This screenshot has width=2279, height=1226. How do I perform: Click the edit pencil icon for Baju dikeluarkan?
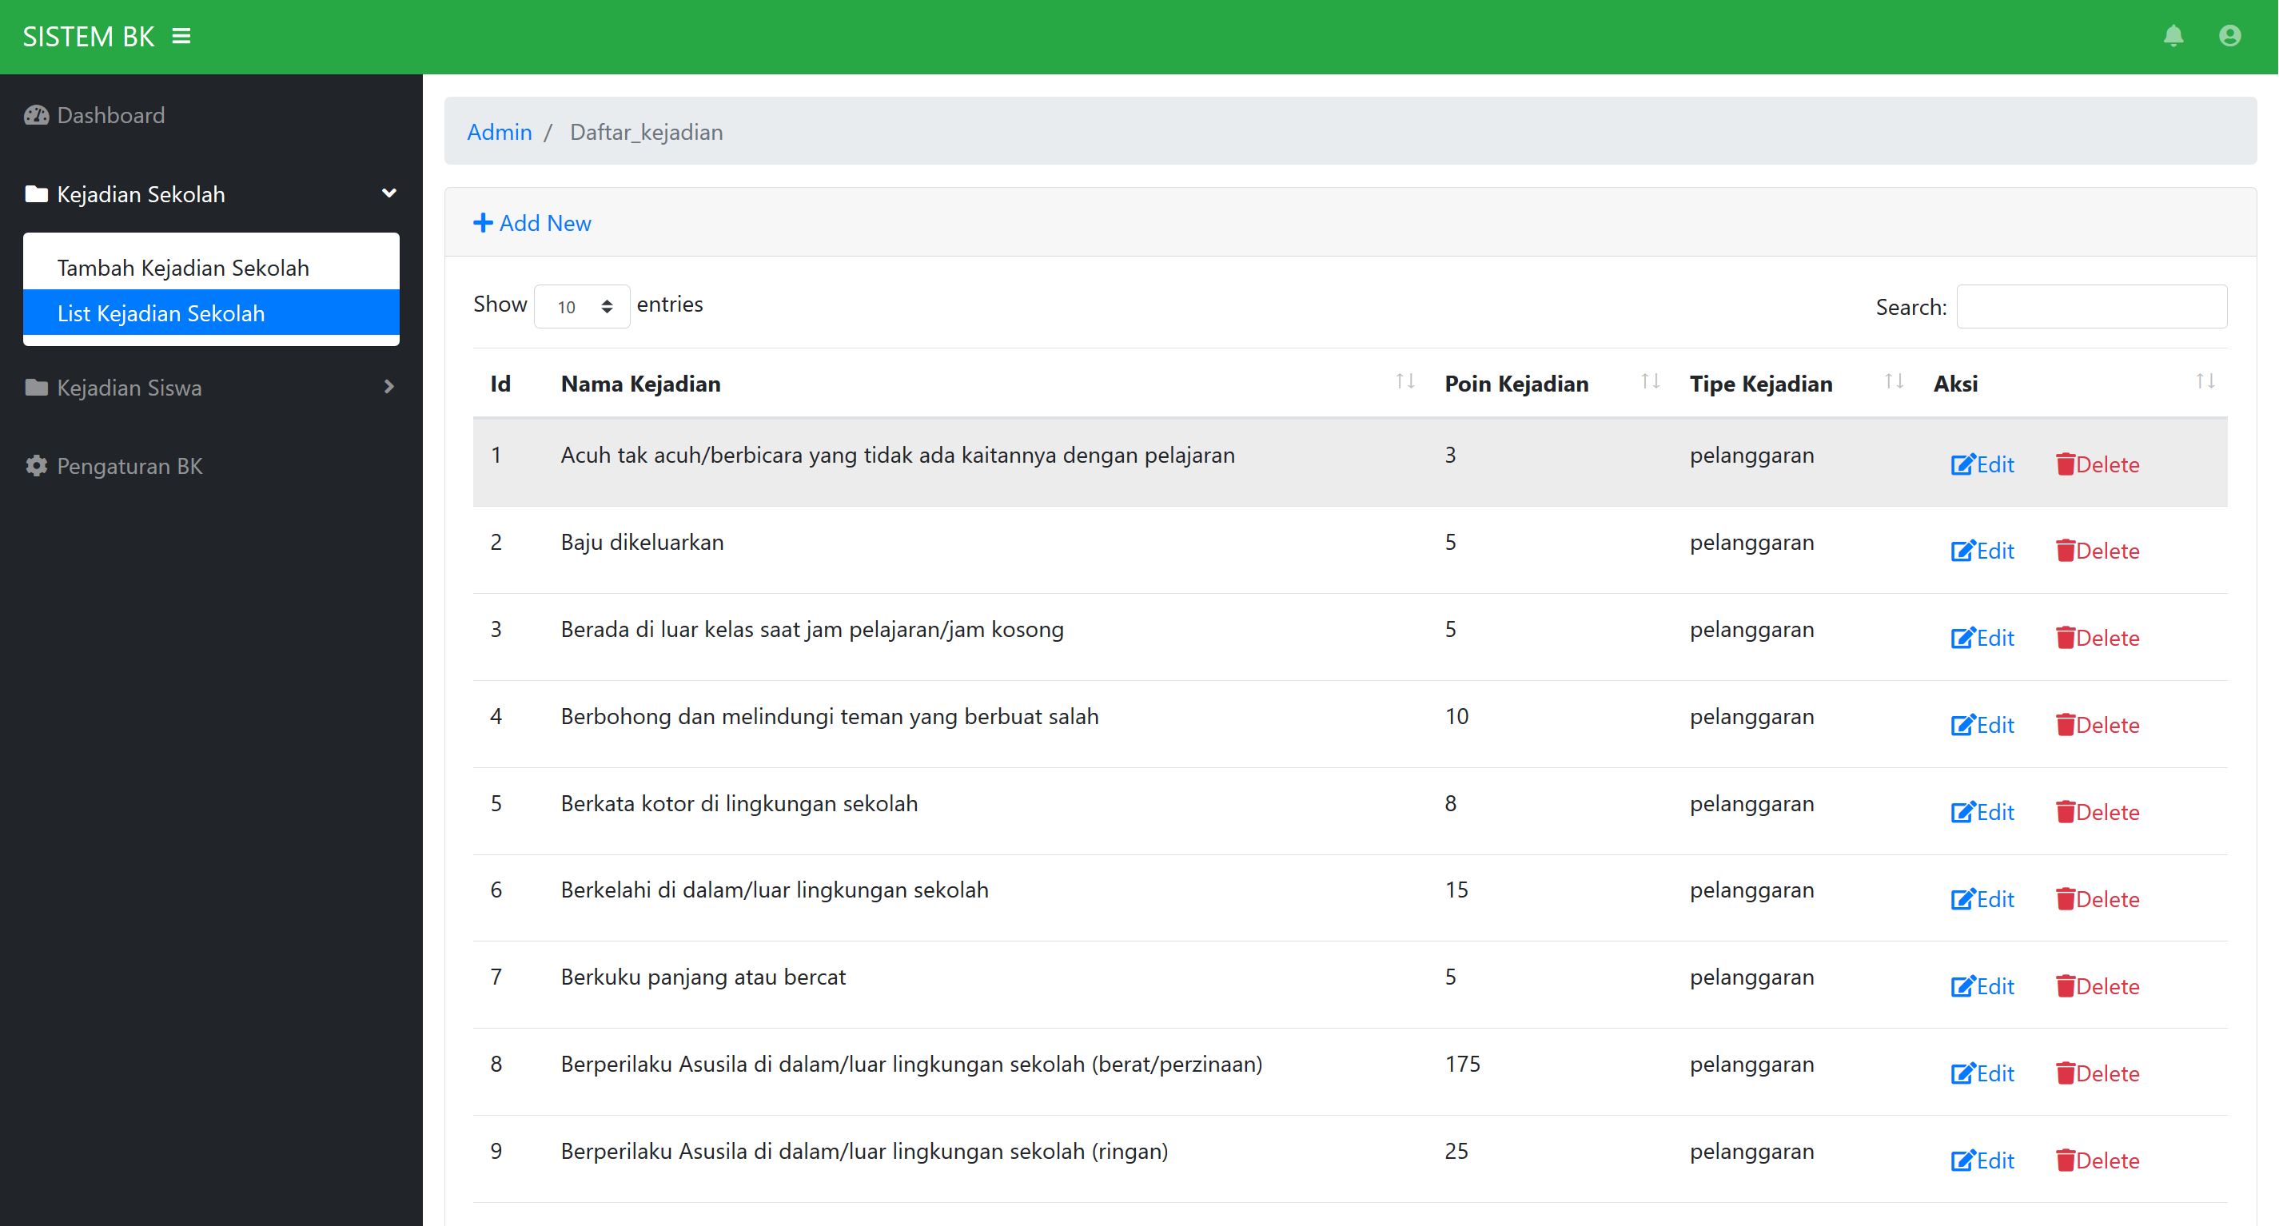1963,551
